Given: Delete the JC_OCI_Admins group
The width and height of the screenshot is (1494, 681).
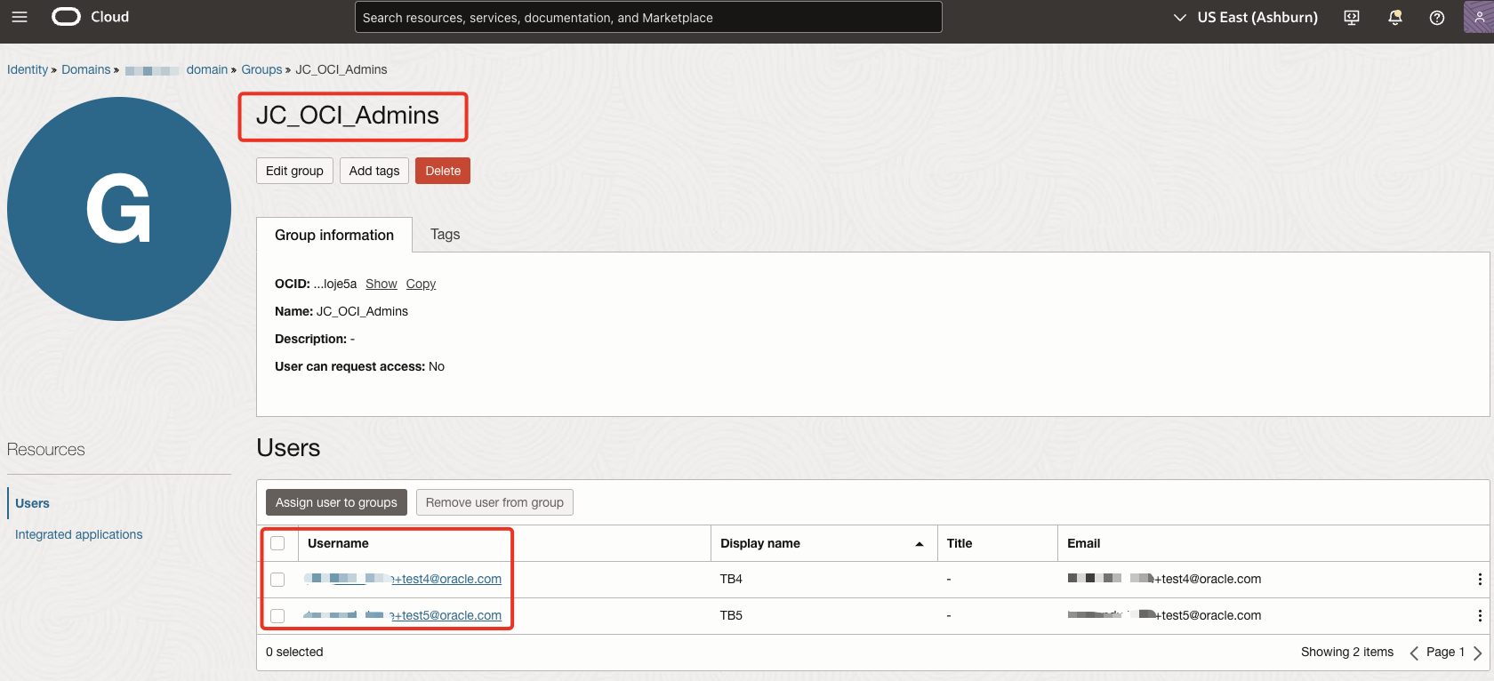Looking at the screenshot, I should (x=443, y=171).
